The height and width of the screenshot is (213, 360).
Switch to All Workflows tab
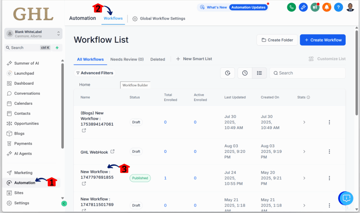pos(90,59)
